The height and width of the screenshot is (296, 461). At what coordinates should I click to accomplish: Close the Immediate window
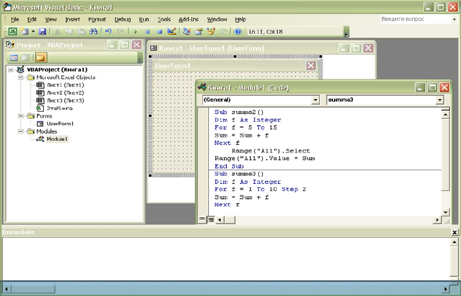(x=454, y=232)
